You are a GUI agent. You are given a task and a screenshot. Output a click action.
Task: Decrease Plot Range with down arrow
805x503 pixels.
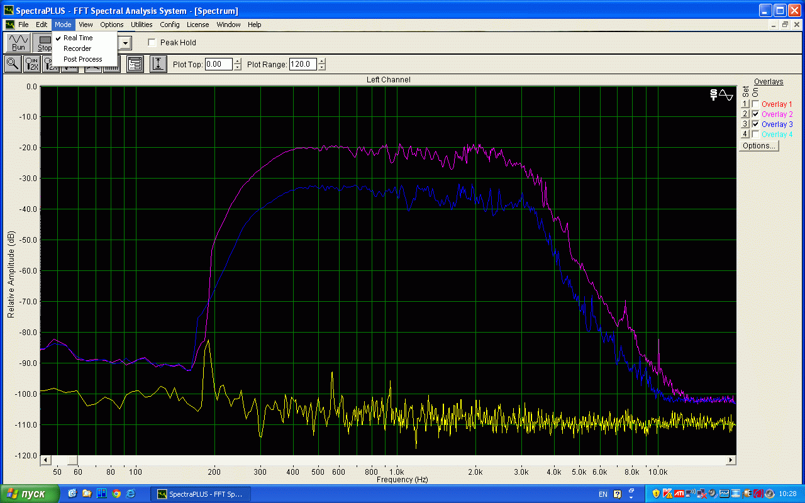click(x=322, y=67)
